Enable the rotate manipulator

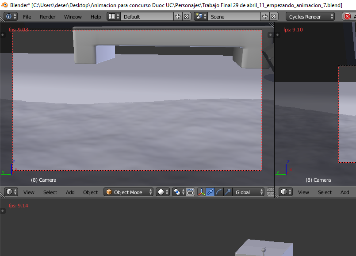[219, 192]
